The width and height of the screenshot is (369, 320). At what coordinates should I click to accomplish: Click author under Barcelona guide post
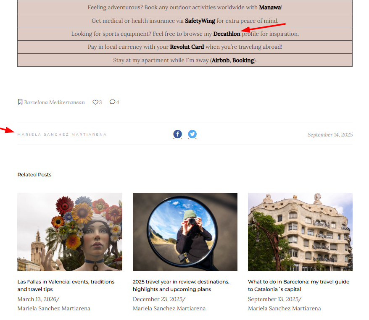(284, 309)
